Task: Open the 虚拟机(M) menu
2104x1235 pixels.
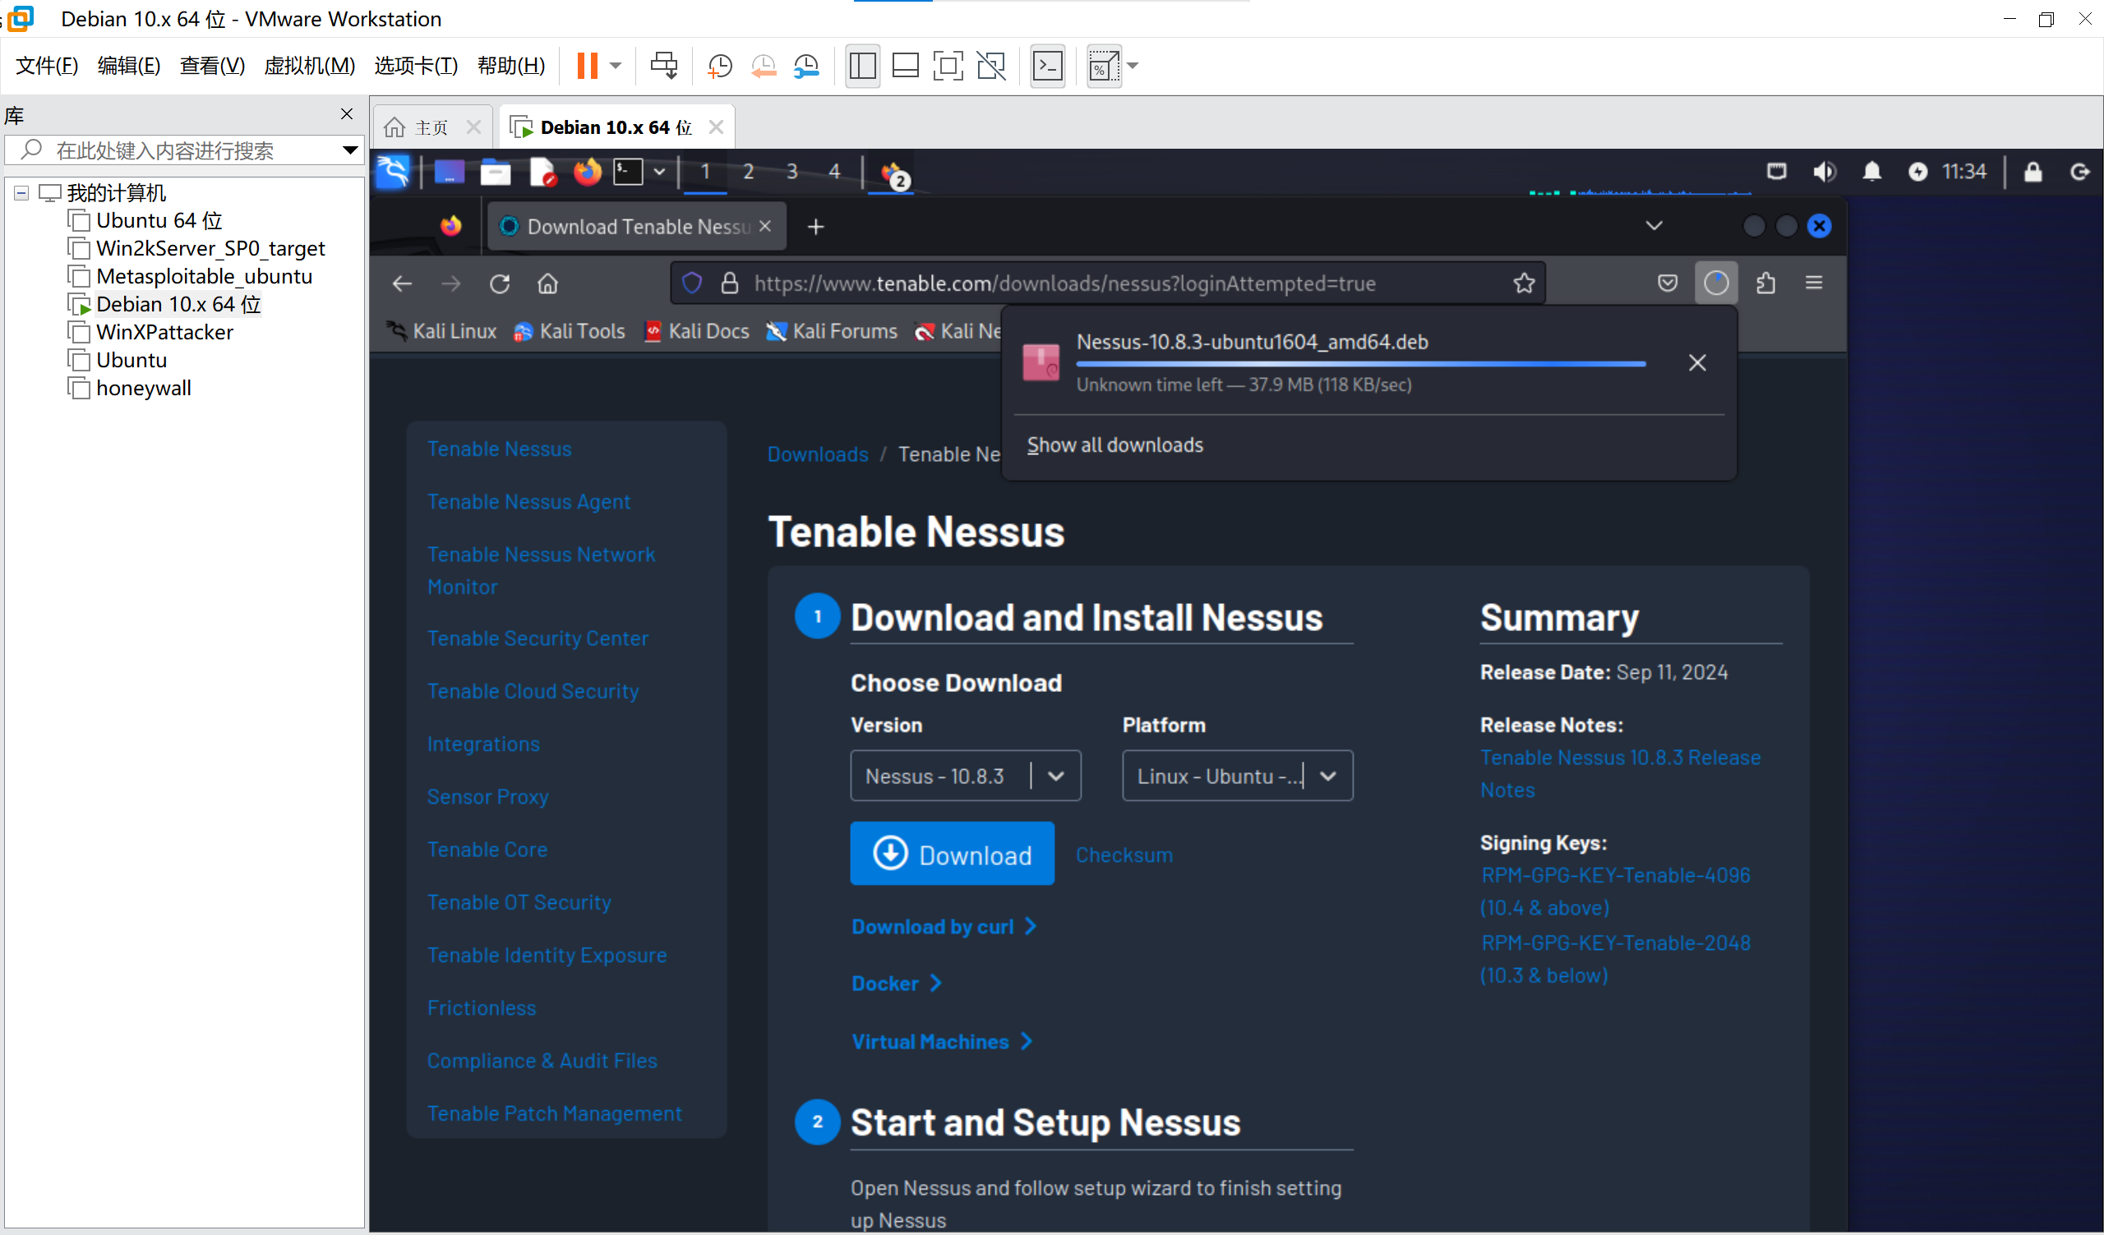Action: pos(309,66)
